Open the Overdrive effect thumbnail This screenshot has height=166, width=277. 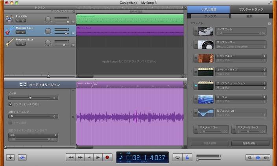pos(205,72)
